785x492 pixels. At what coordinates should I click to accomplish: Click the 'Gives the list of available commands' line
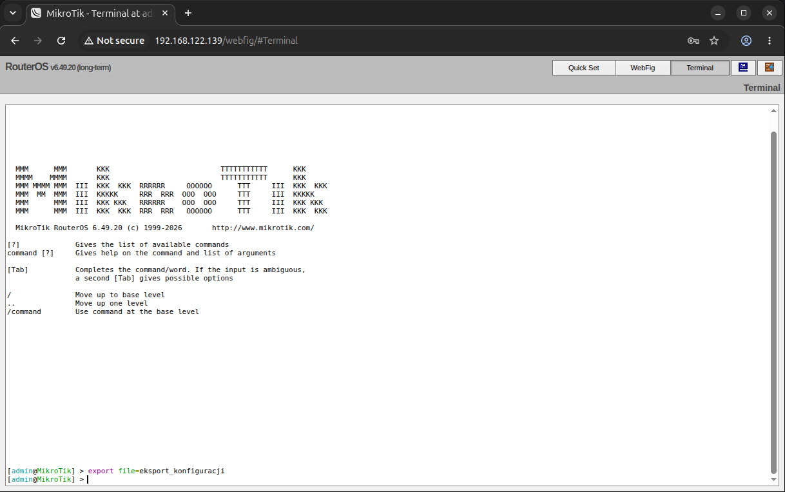tap(152, 244)
